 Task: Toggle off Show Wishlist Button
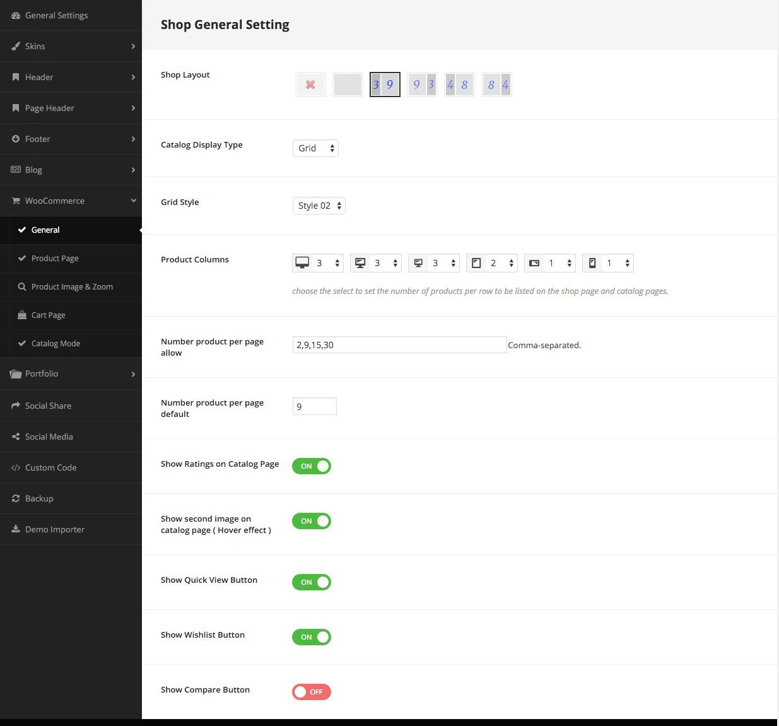(312, 637)
